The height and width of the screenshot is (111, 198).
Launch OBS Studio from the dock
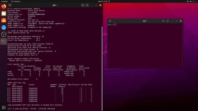[x=4, y=35]
